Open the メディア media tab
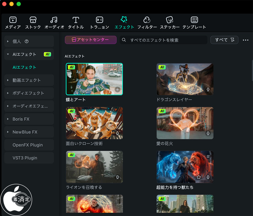 coord(13,23)
